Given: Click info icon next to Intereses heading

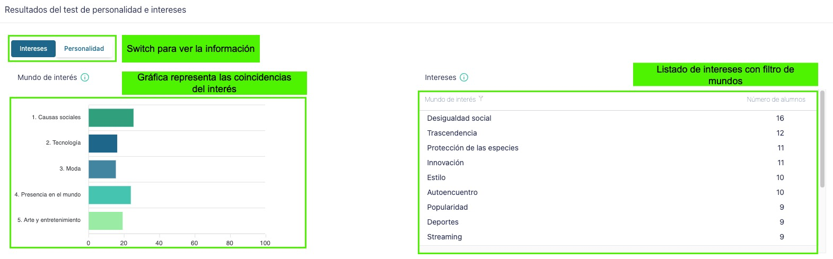Looking at the screenshot, I should (x=464, y=77).
